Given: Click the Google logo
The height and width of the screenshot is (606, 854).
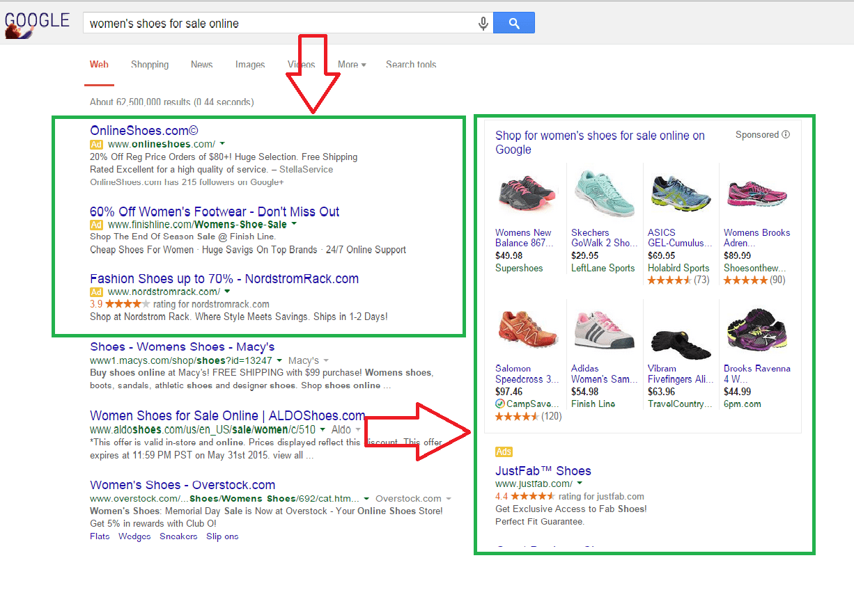Looking at the screenshot, I should 37,19.
